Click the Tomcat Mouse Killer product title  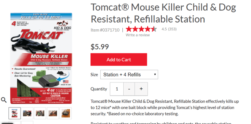[163, 13]
